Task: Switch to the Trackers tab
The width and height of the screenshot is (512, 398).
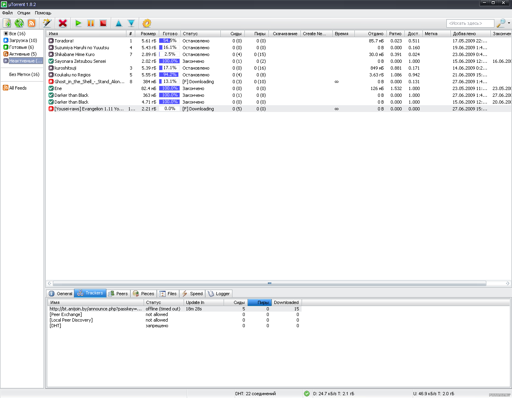Action: click(90, 293)
